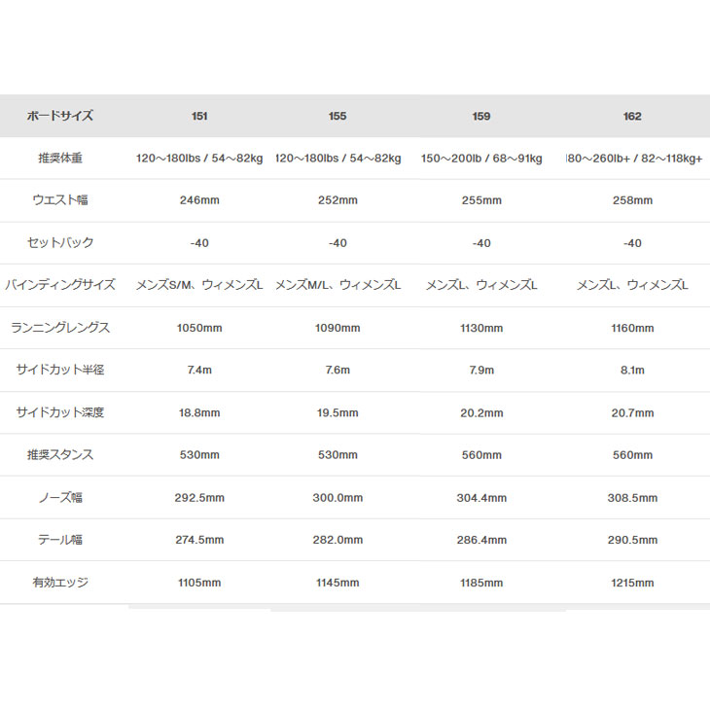Click the 1215mm effective edge value
Viewport: 710px width, 710px height.
pyautogui.click(x=632, y=583)
